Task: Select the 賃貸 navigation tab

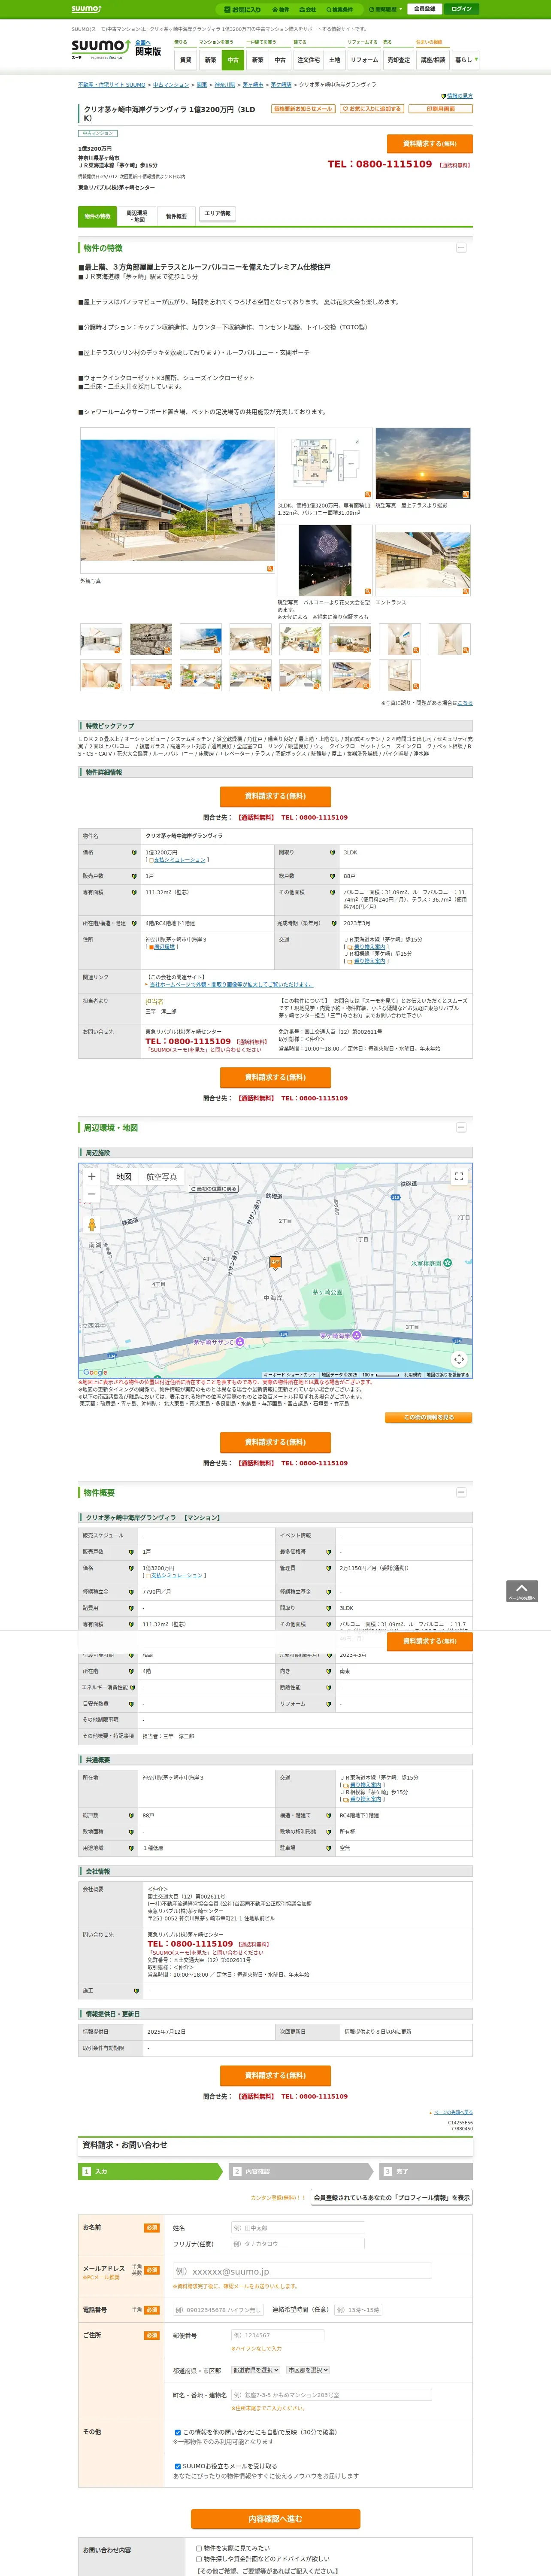Action: tap(185, 60)
